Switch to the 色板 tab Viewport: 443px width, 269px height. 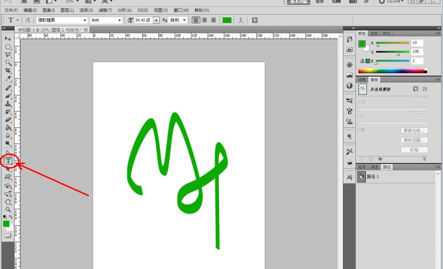click(x=374, y=33)
